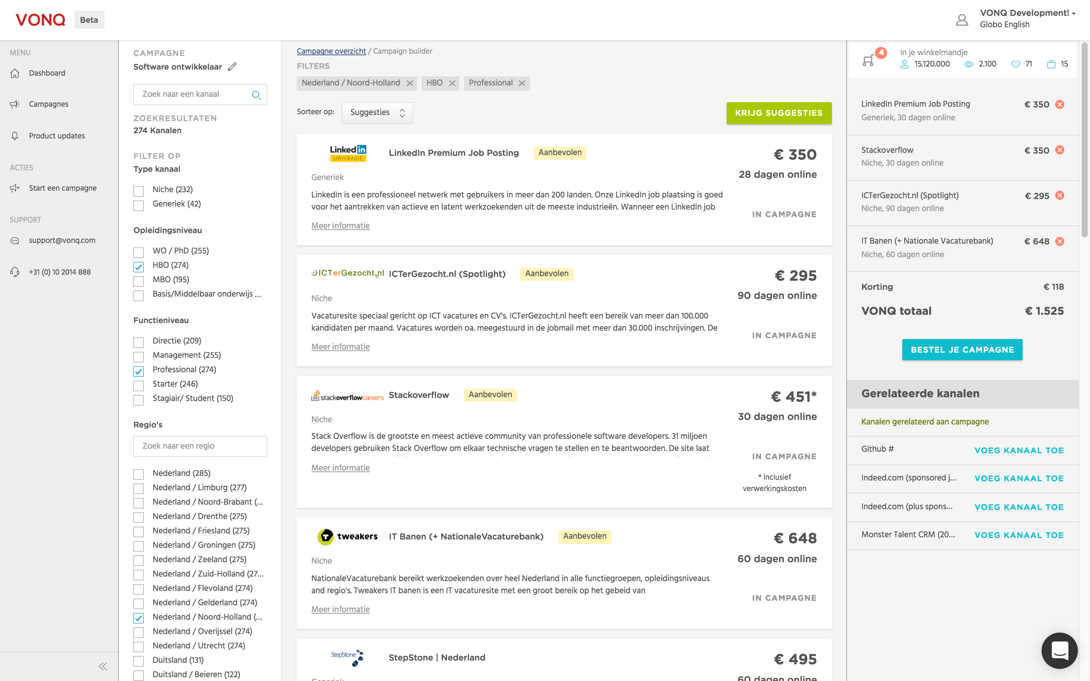
Task: Click the search magnifier in channel search
Action: click(x=256, y=95)
